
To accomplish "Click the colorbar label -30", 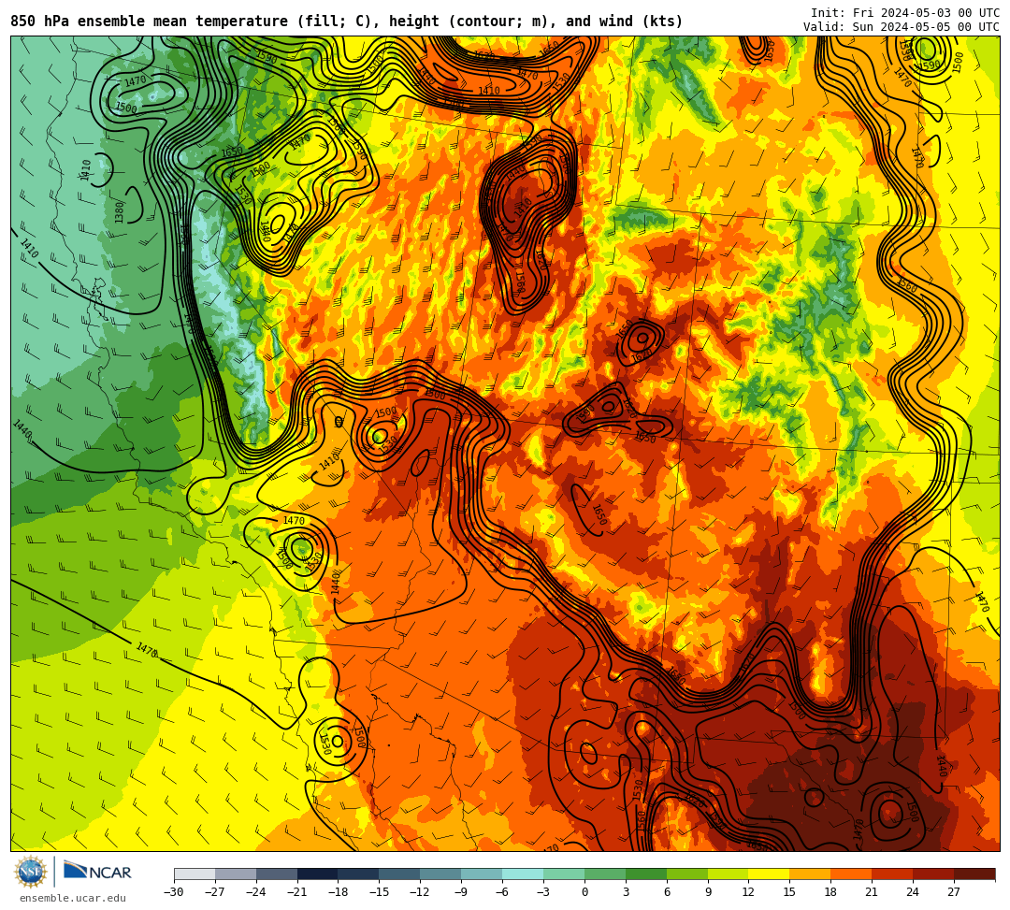I will pyautogui.click(x=174, y=892).
